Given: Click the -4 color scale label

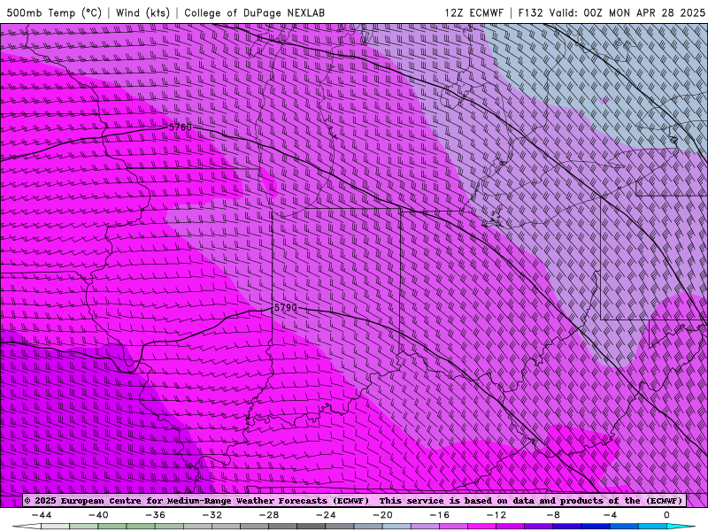Looking at the screenshot, I should pos(610,515).
